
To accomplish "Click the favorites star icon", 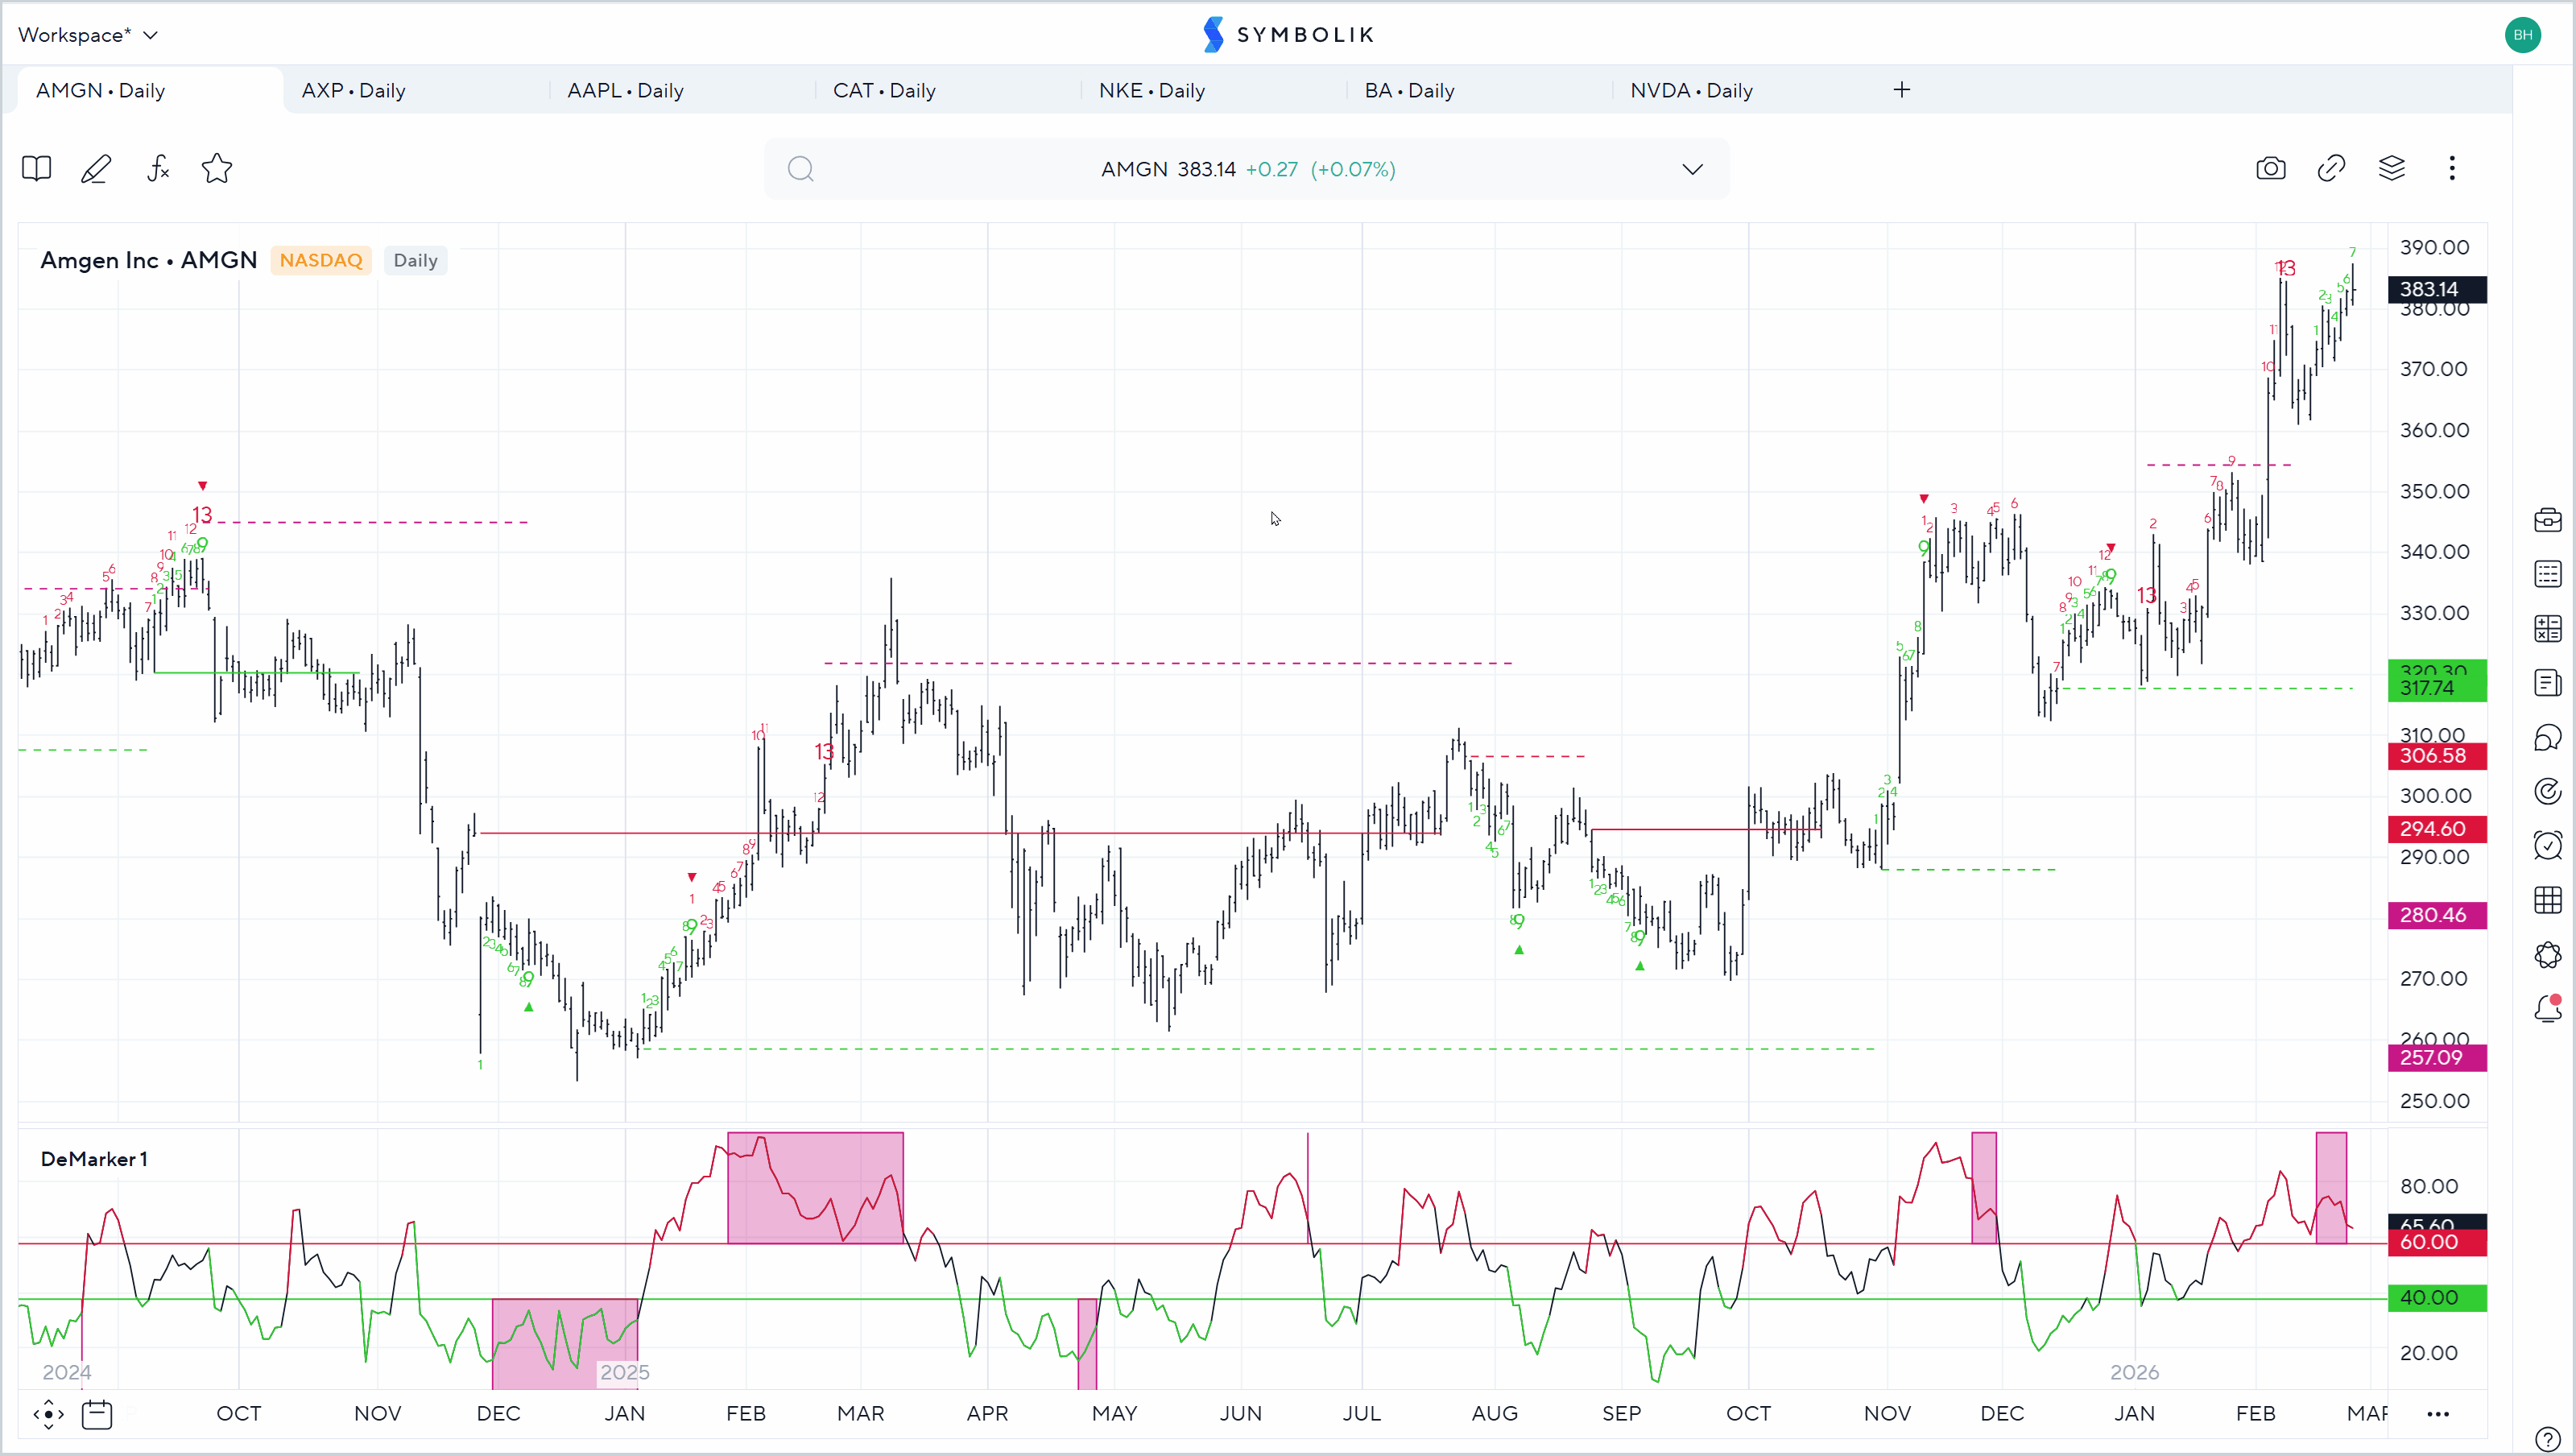I will [217, 169].
